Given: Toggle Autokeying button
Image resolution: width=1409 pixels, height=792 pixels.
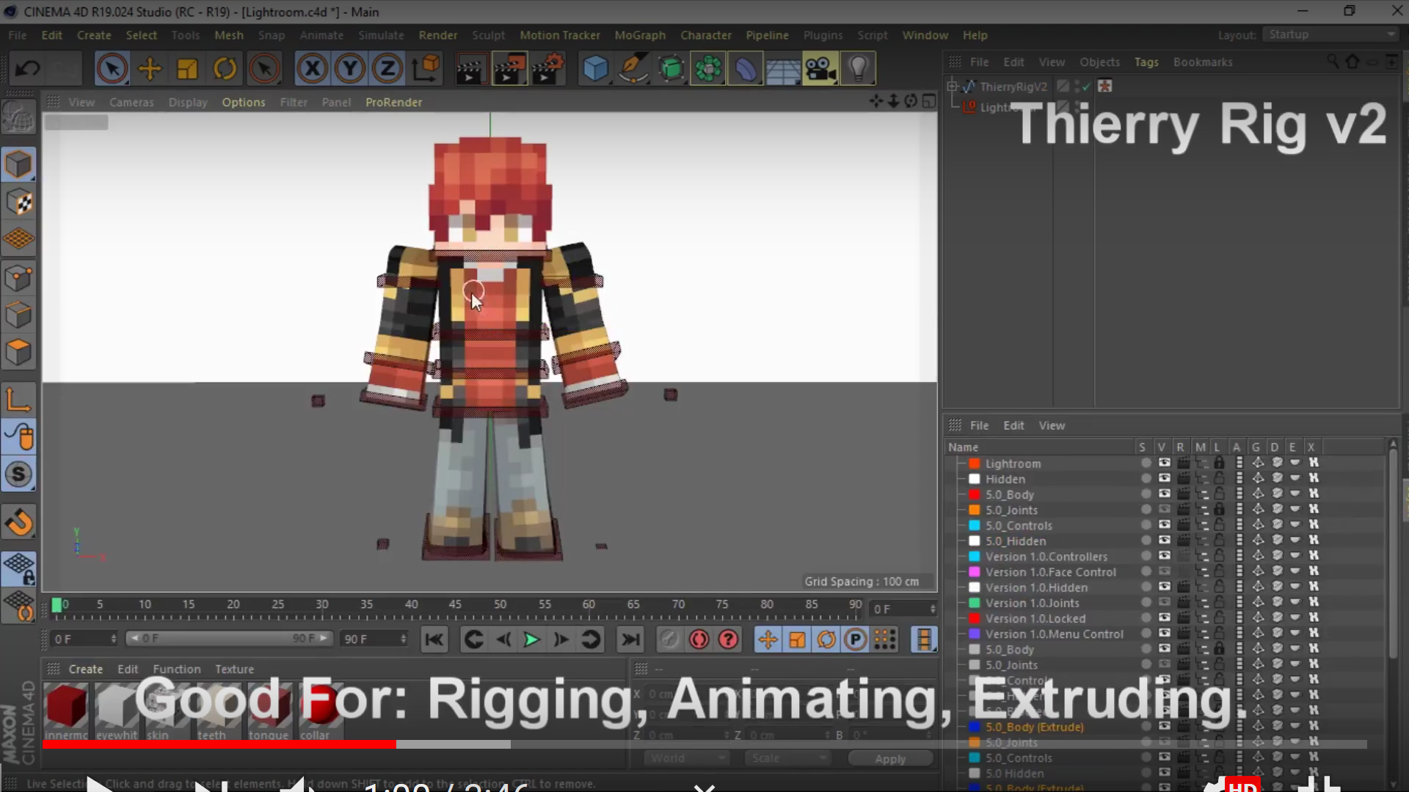Looking at the screenshot, I should coord(699,639).
